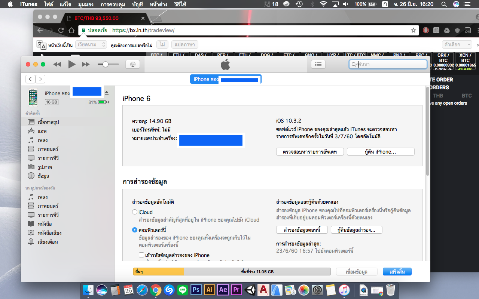This screenshot has width=479, height=299.
Task: Open Spotlight search in the menu bar
Action: pos(444,4)
